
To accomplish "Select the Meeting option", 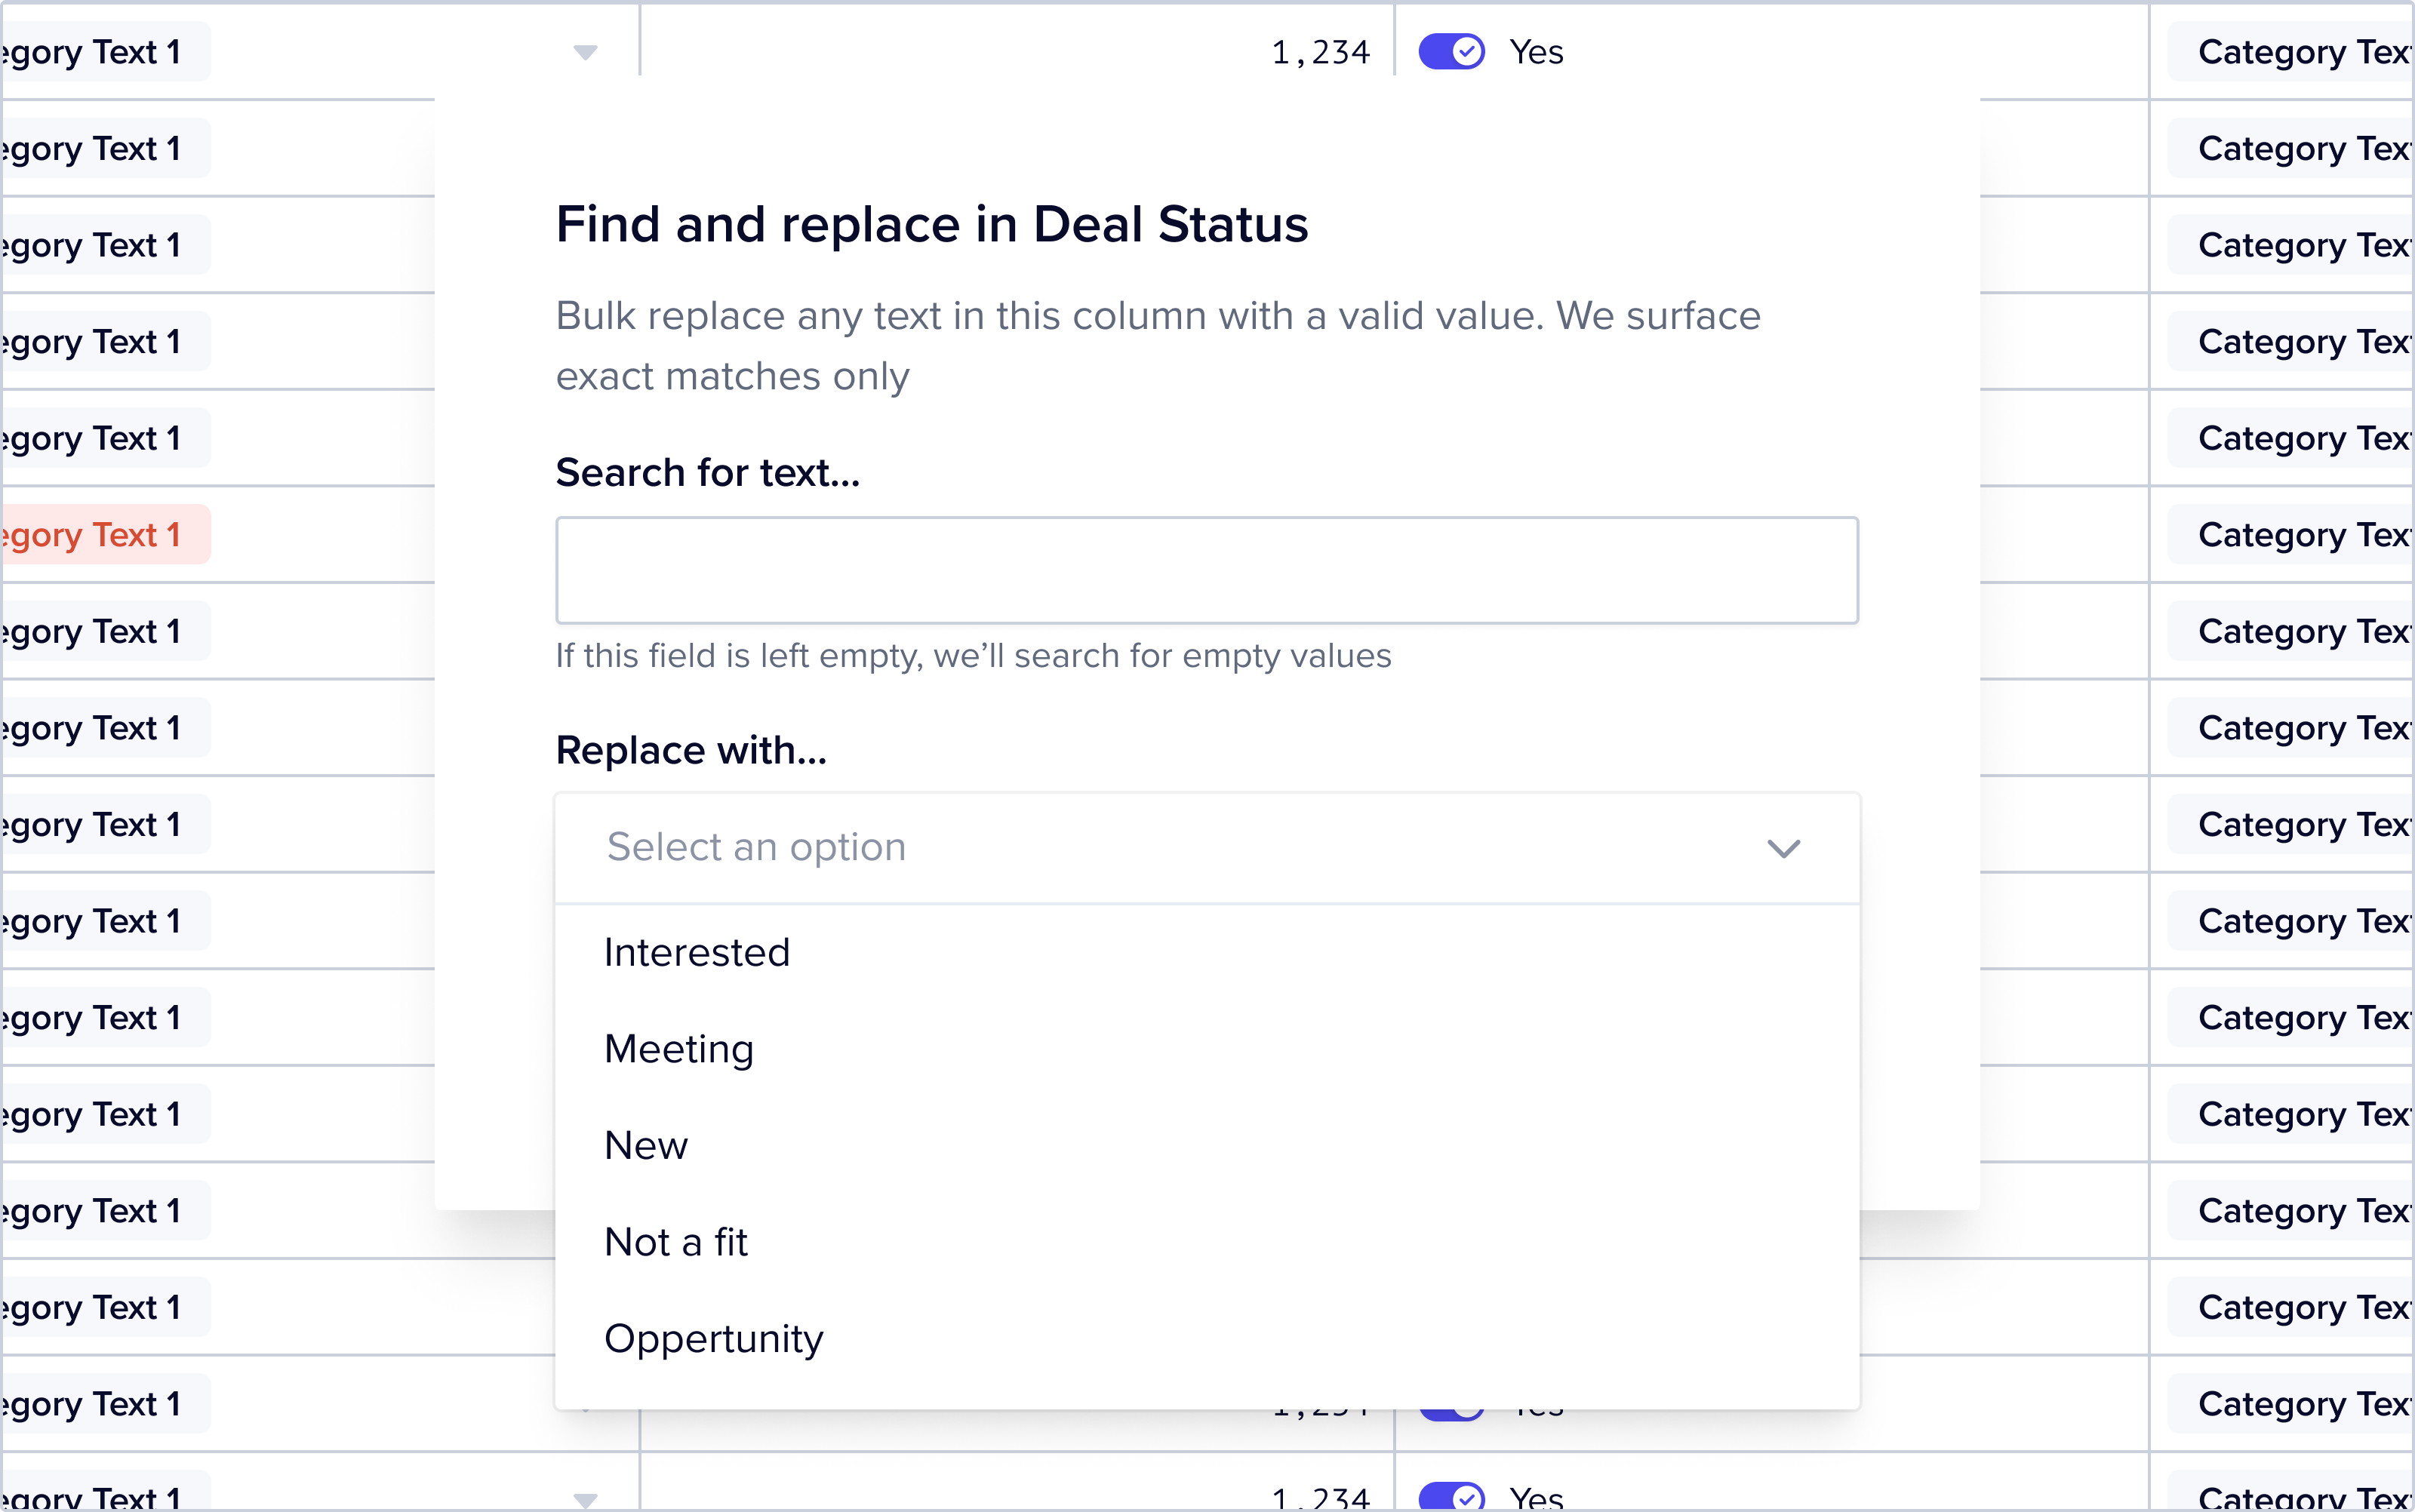I will click(x=679, y=1049).
